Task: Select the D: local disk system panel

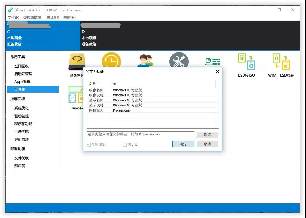Action: 190,35
